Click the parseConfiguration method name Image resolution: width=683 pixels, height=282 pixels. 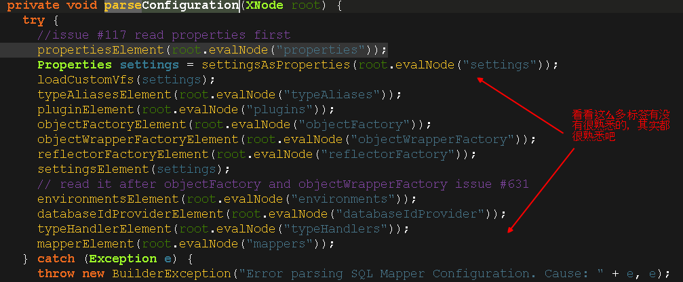(172, 6)
